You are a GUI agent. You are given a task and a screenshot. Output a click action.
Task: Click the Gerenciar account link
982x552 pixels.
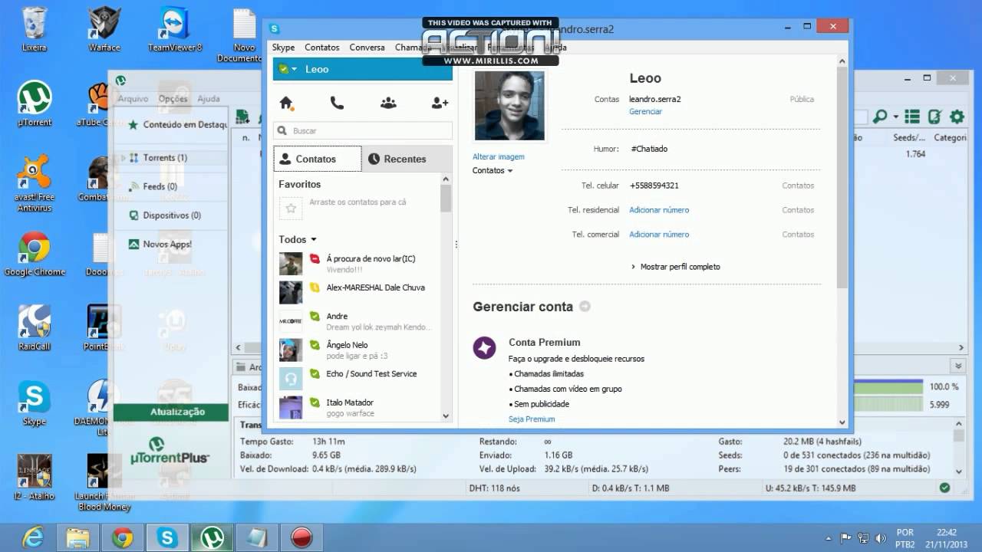[x=645, y=112]
